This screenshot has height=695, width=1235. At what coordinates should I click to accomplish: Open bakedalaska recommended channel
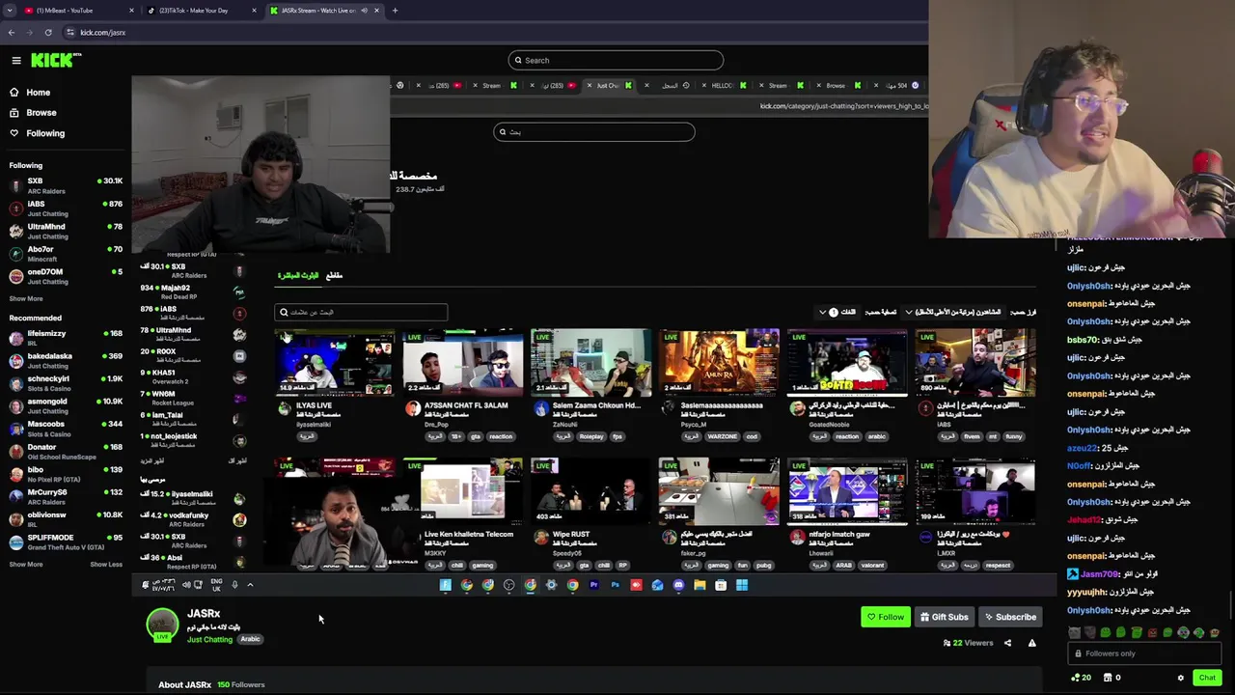66,360
